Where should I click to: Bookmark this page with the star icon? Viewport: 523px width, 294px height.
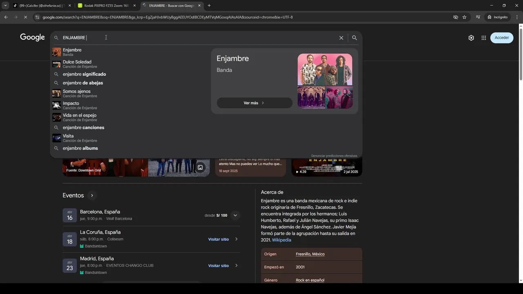point(465,17)
